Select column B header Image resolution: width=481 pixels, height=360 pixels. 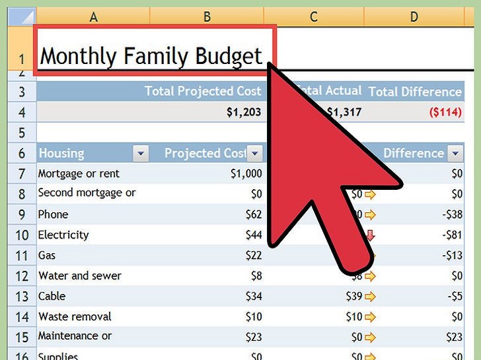click(x=206, y=16)
